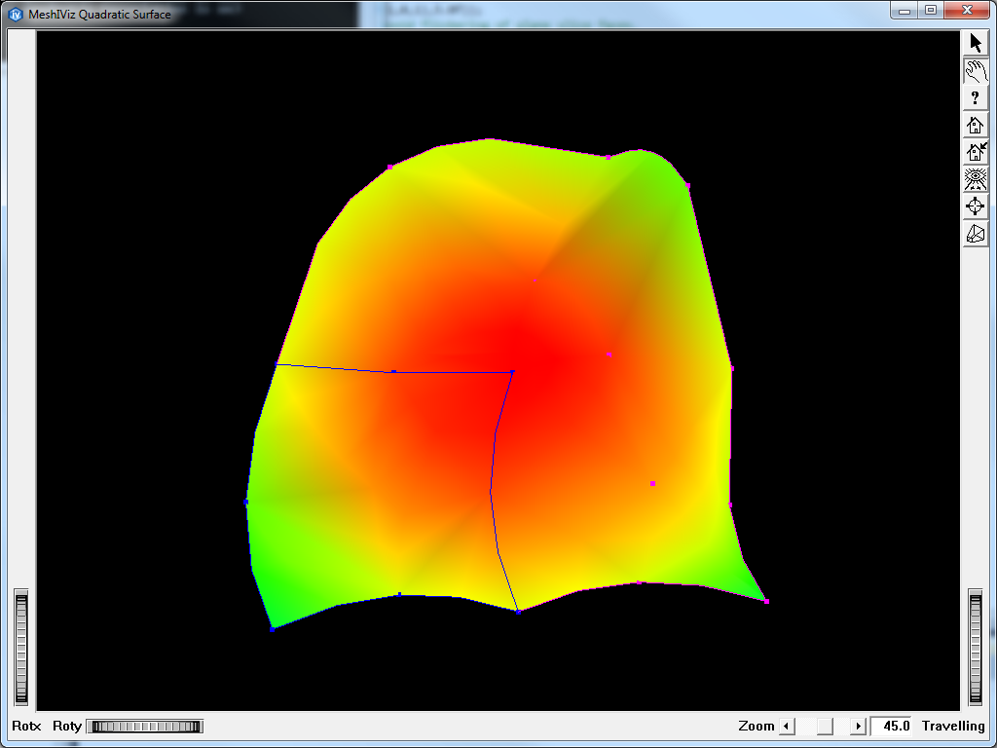Decrease zoom with the left arrow button

tap(788, 726)
